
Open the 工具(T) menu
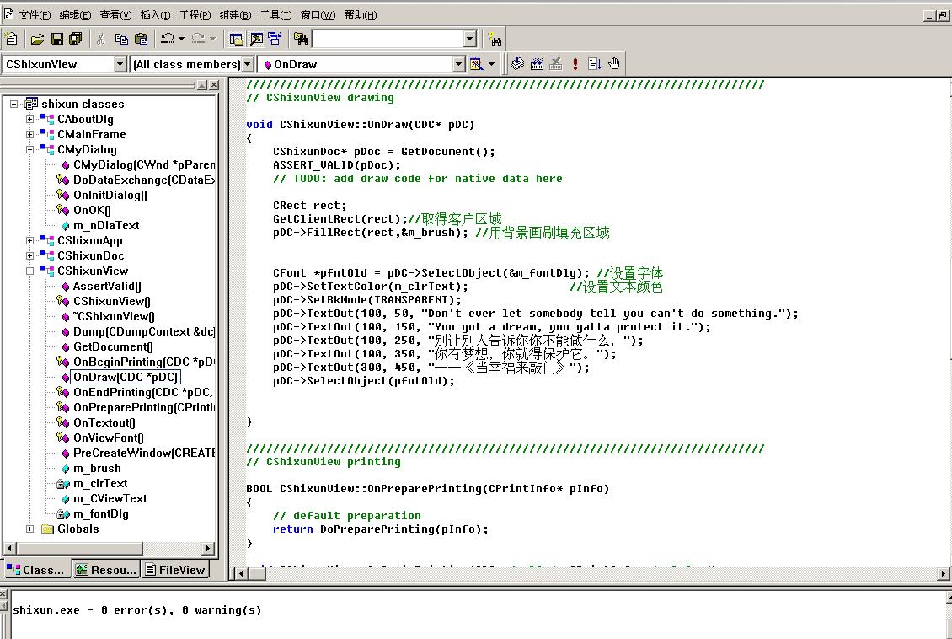275,15
